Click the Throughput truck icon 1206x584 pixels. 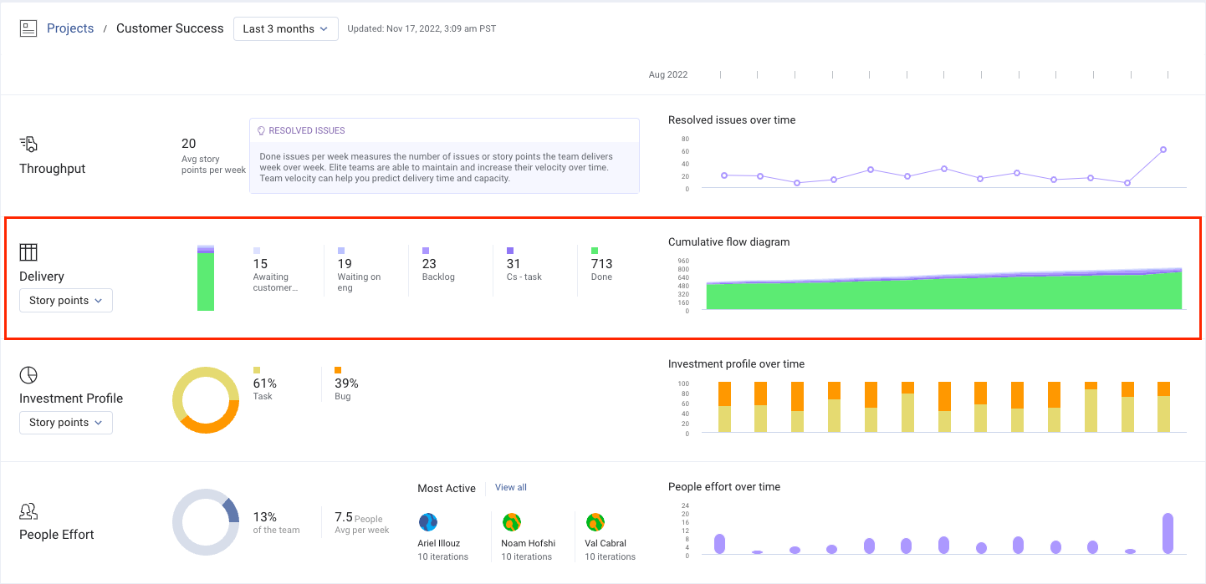pos(28,144)
